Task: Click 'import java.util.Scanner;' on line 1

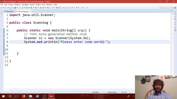Action: tap(32, 15)
